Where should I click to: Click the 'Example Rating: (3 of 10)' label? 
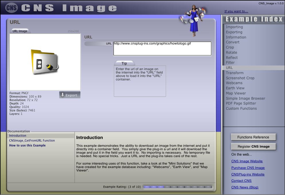click(x=122, y=187)
